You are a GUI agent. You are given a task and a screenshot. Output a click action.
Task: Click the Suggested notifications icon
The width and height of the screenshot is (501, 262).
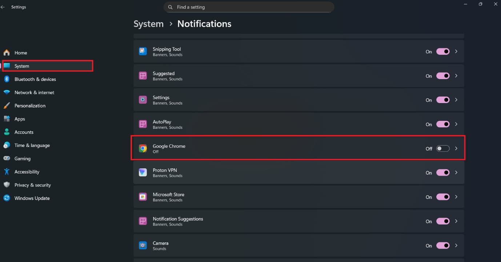(x=143, y=76)
